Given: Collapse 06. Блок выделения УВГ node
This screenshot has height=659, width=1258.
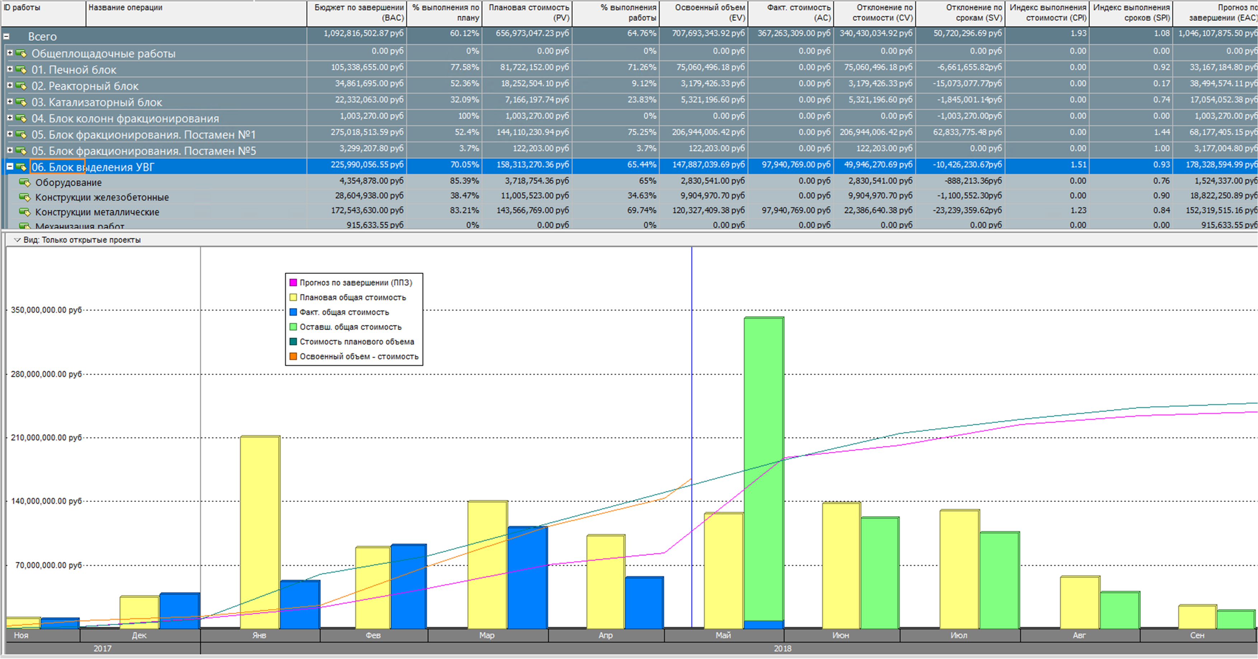Looking at the screenshot, I should [10, 166].
